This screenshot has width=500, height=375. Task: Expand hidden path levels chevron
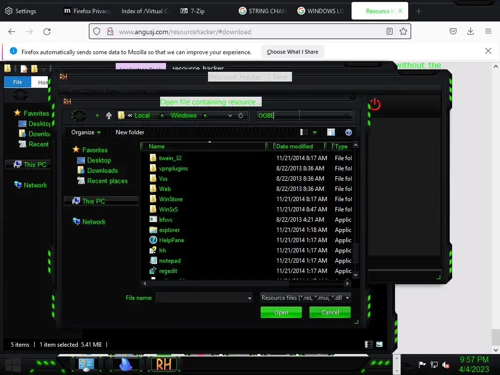pyautogui.click(x=130, y=115)
